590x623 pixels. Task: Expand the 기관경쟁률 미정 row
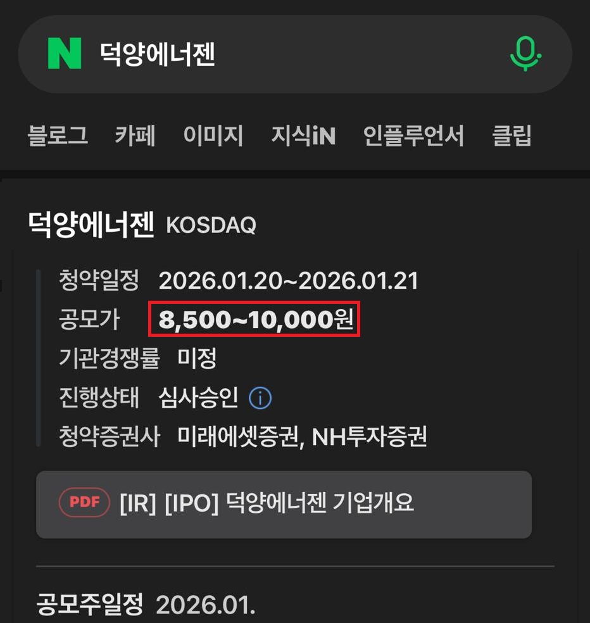(143, 358)
